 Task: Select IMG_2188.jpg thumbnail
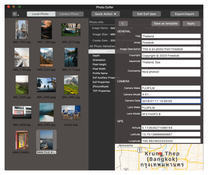pyautogui.click(x=22, y=57)
